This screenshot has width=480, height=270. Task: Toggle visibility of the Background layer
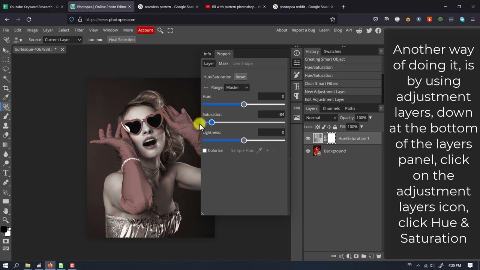(x=308, y=151)
